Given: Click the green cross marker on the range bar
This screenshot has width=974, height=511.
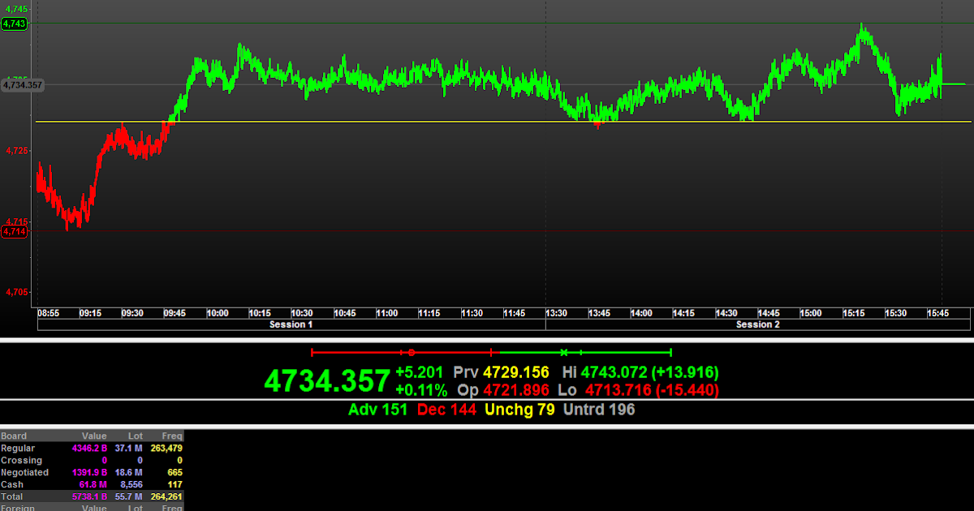Looking at the screenshot, I should point(563,352).
